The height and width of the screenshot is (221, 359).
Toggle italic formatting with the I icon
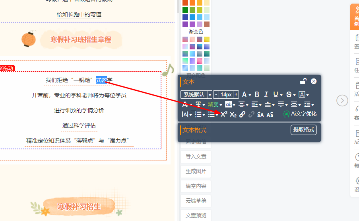click(x=266, y=94)
